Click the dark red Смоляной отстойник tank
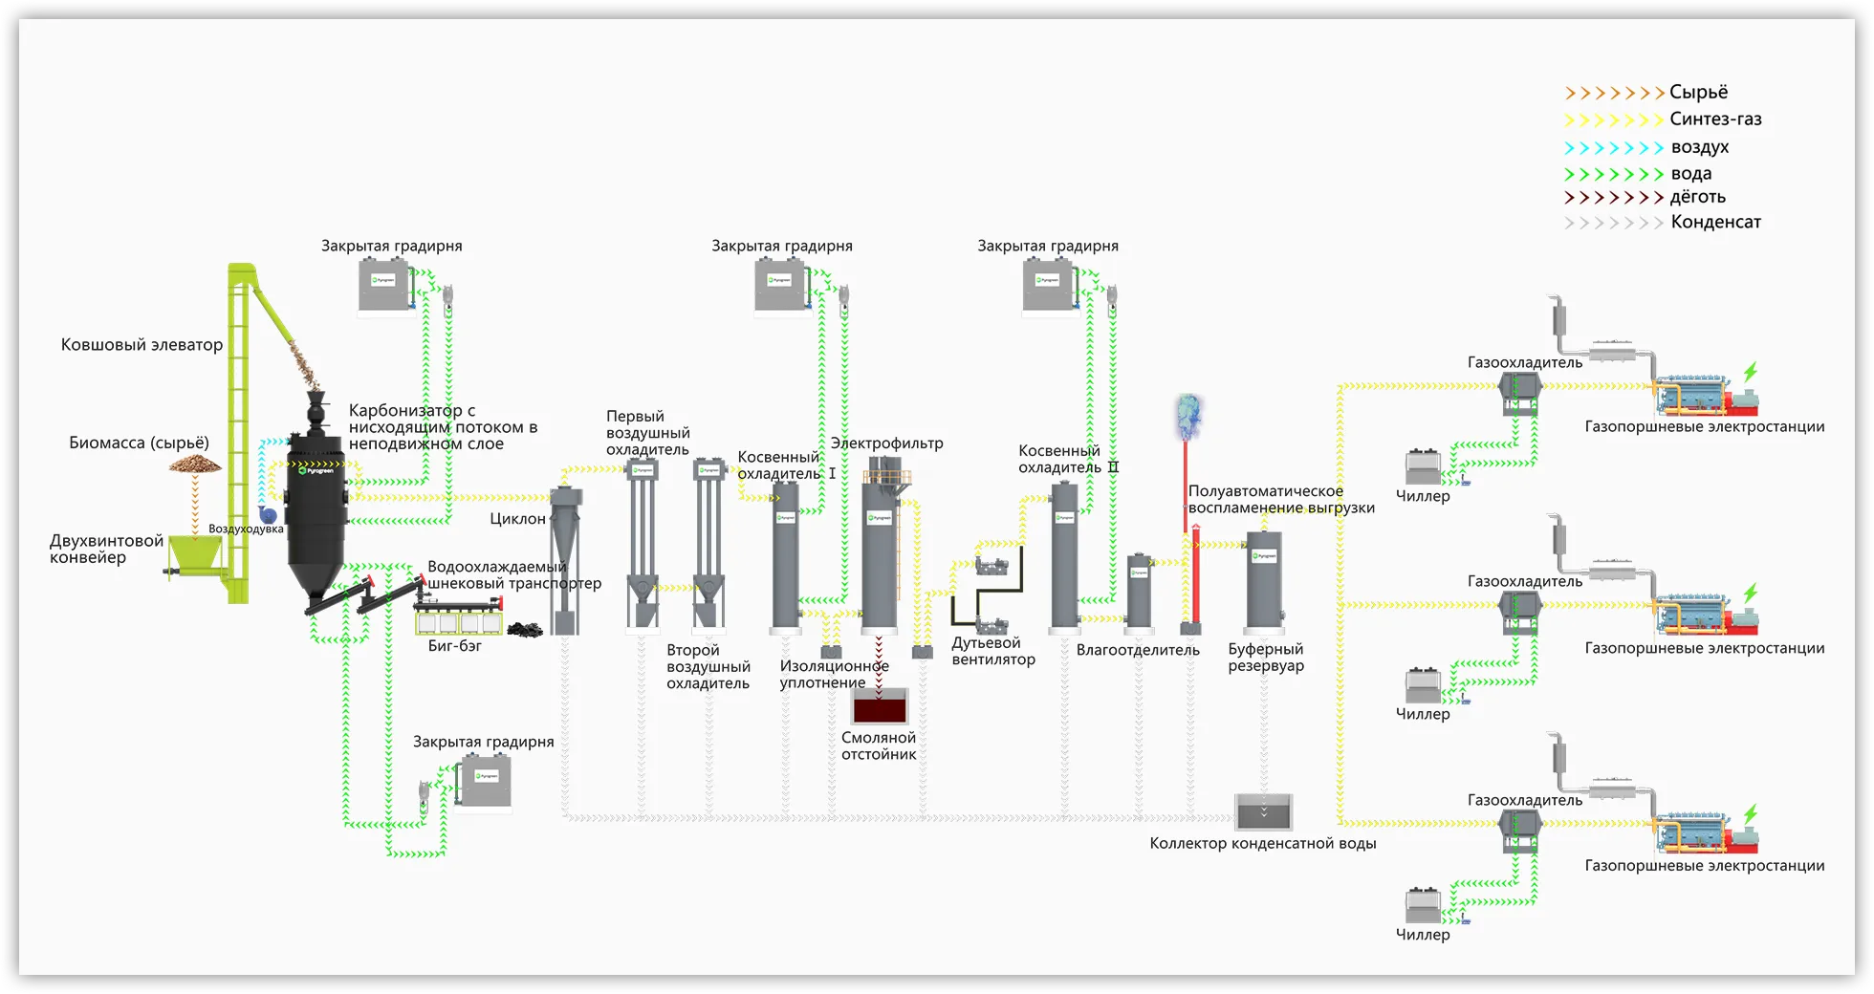This screenshot has height=994, width=1874. click(x=879, y=706)
